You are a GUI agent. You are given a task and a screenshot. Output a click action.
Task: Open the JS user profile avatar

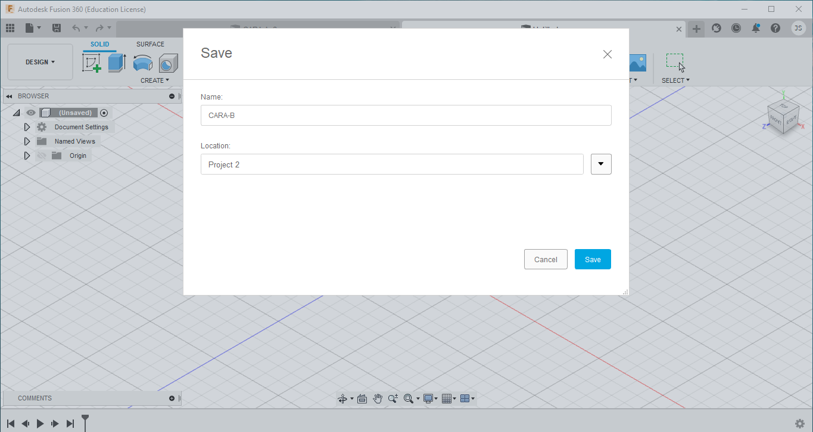point(799,28)
